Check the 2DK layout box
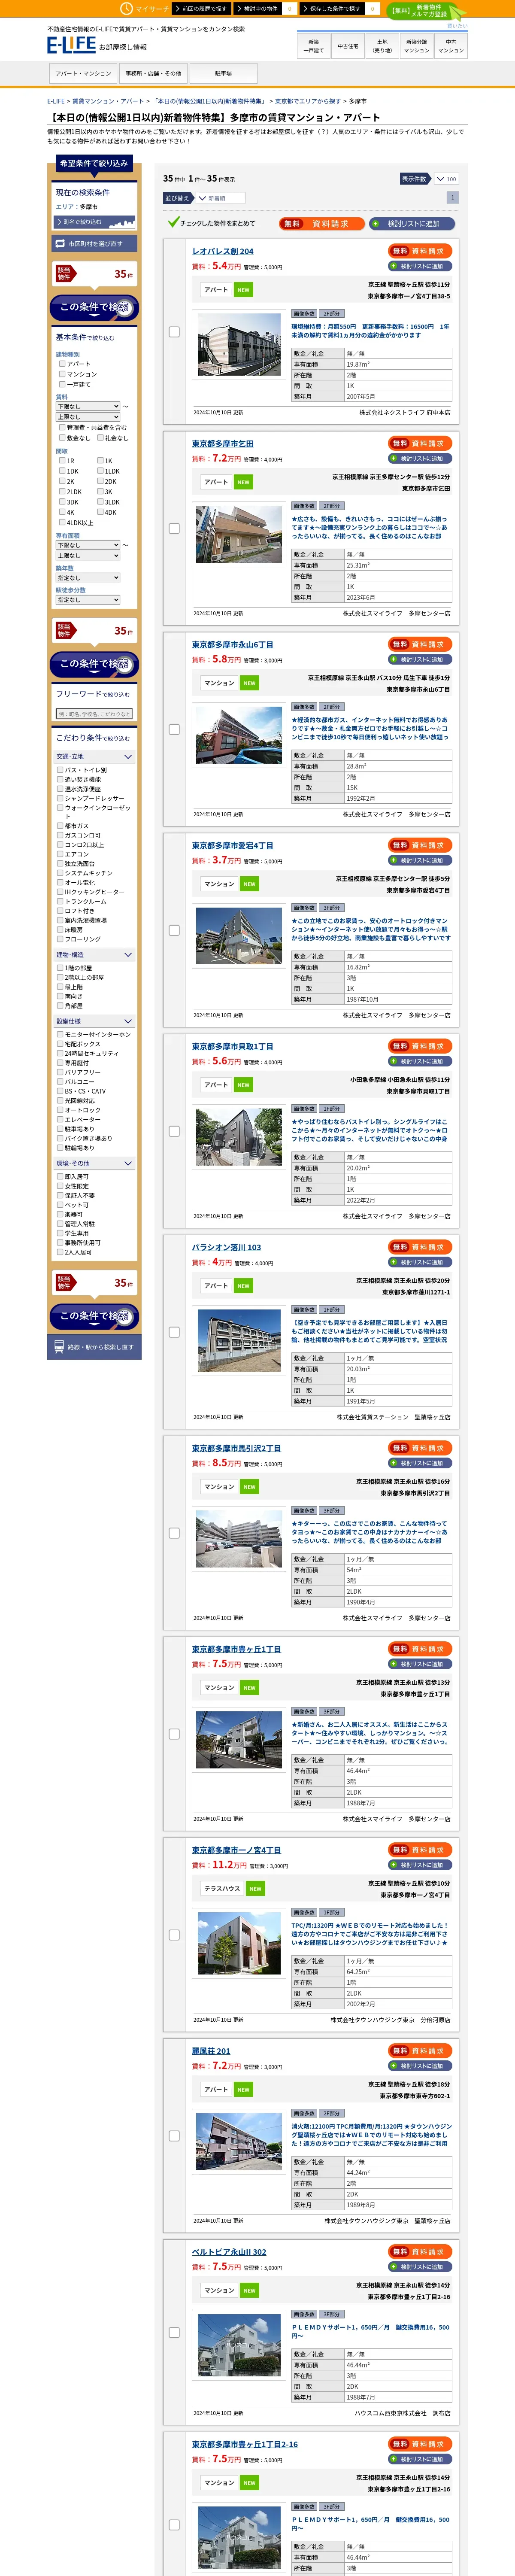The height and width of the screenshot is (2576, 515). 100,481
